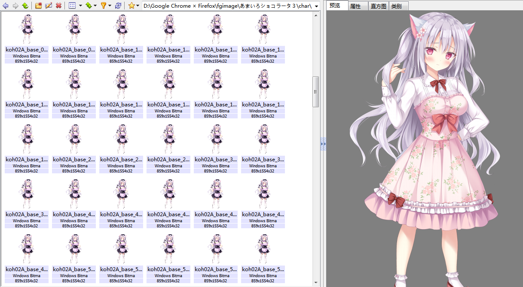Click the large character preview image
This screenshot has width=523, height=287.
point(425,149)
